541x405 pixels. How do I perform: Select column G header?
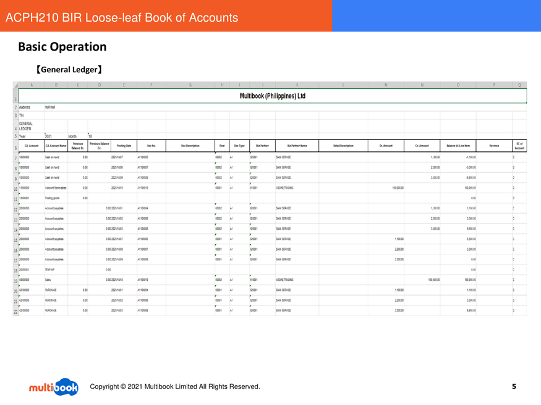tap(190, 85)
